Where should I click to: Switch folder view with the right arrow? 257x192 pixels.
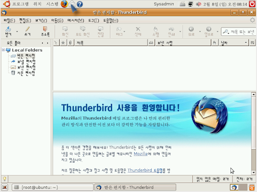tap(48, 43)
